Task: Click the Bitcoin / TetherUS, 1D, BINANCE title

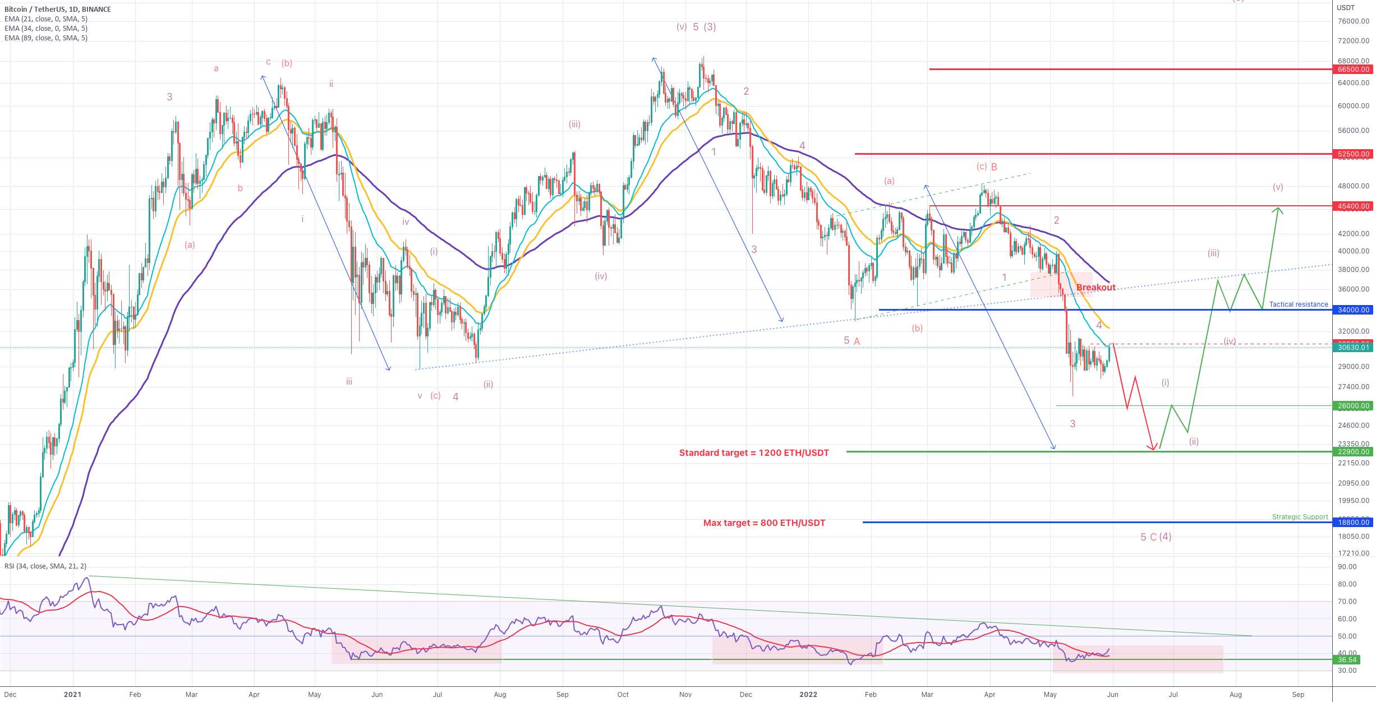Action: [58, 9]
